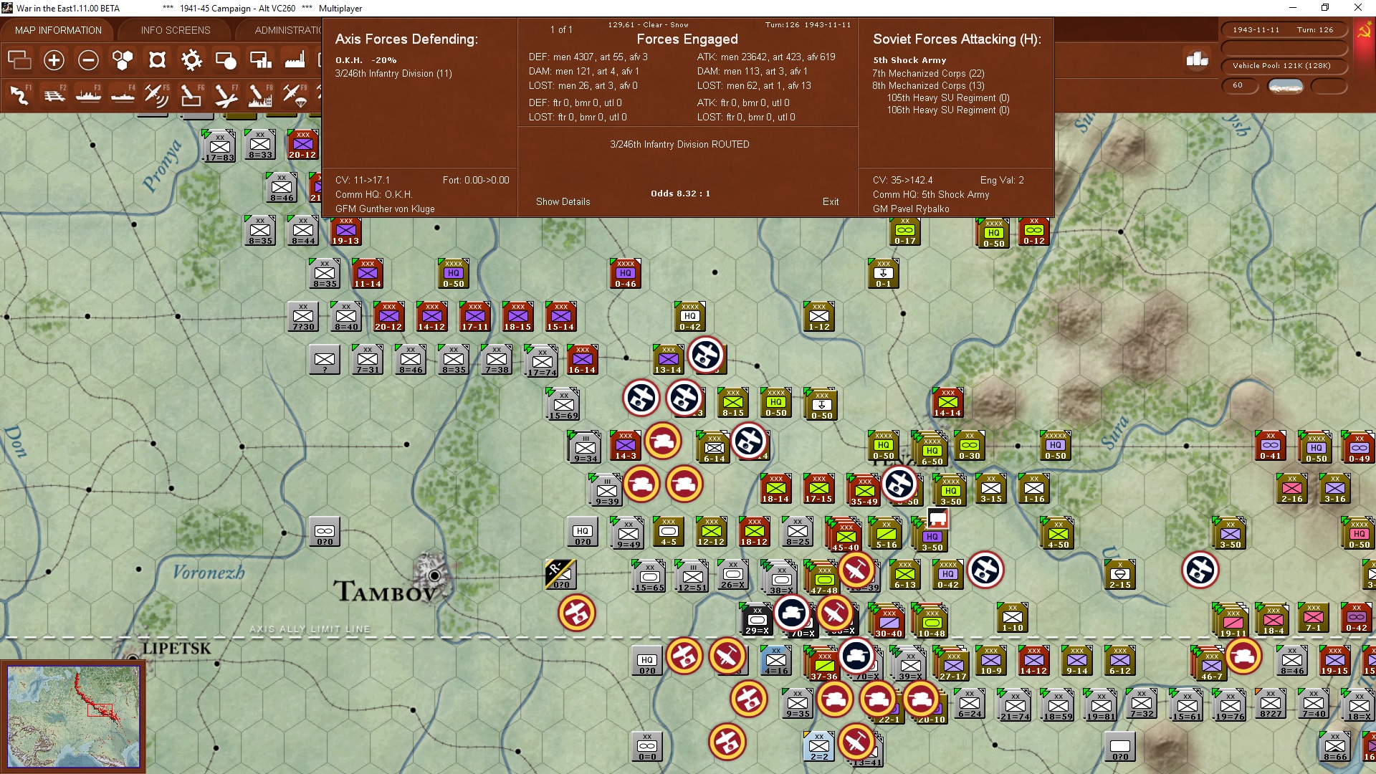Select the 30-40 Soviet unit stack

click(888, 621)
